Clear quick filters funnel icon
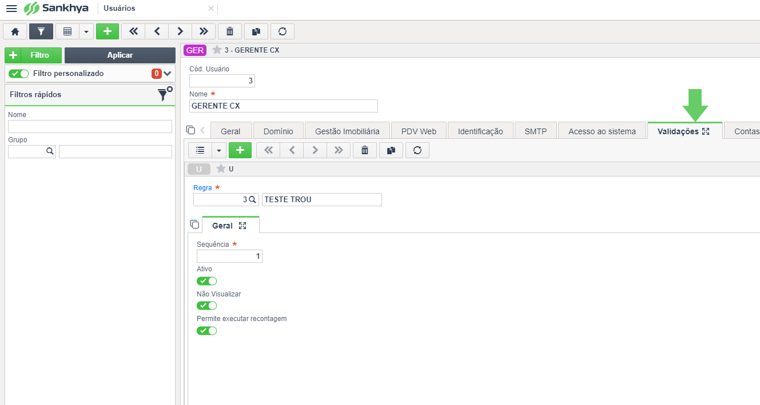Image resolution: width=760 pixels, height=405 pixels. pos(165,94)
